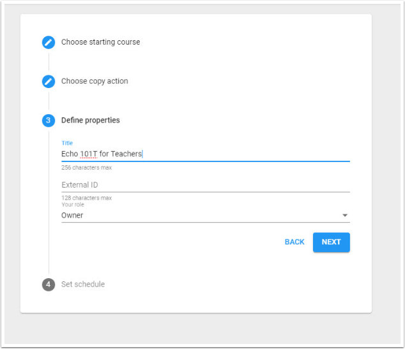Screen dimensions: 405x349
Task: Click the Your role label
Action: (x=72, y=204)
